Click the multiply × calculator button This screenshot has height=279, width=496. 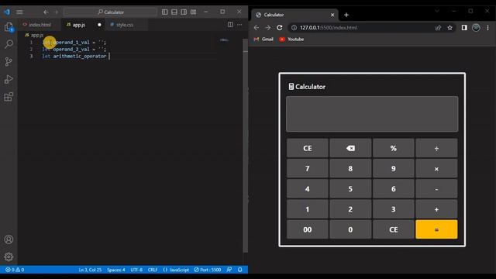(436, 169)
